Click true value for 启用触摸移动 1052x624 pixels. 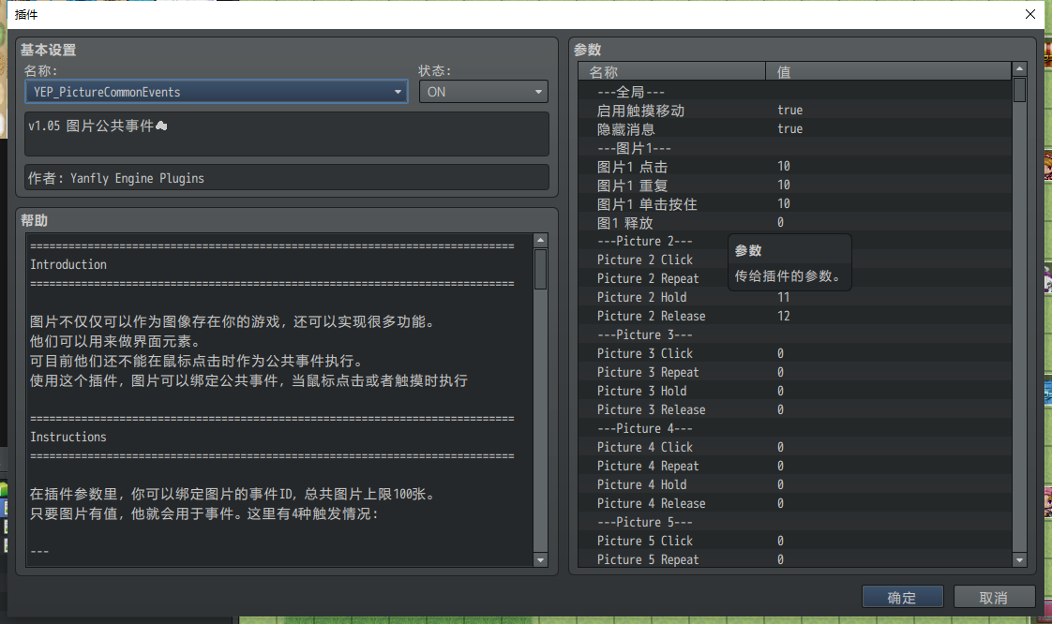tap(789, 110)
